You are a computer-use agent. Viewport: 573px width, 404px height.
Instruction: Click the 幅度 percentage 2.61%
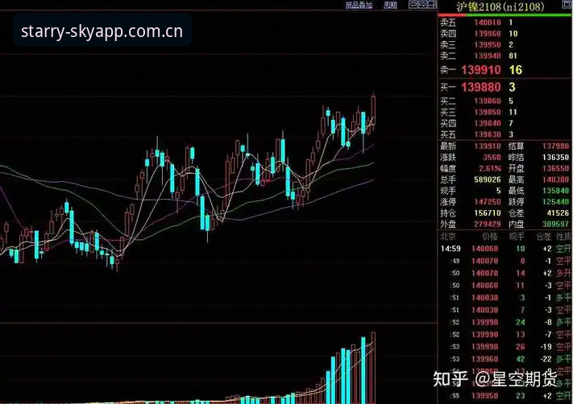[x=490, y=169]
